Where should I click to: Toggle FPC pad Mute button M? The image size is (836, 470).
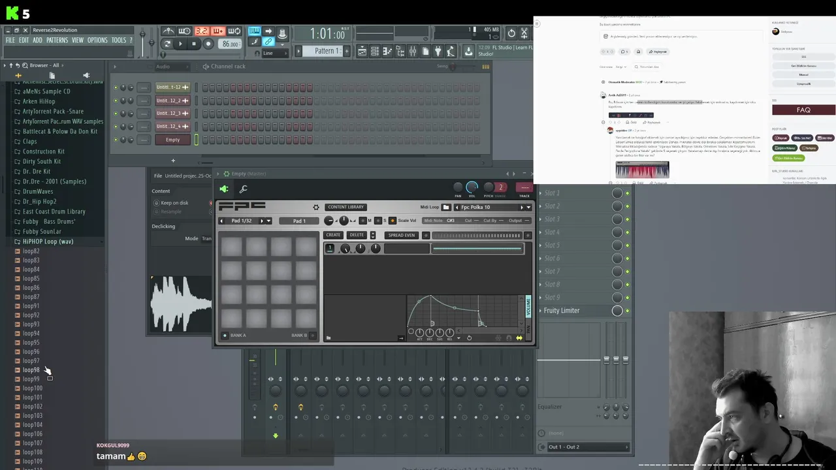pyautogui.click(x=363, y=221)
